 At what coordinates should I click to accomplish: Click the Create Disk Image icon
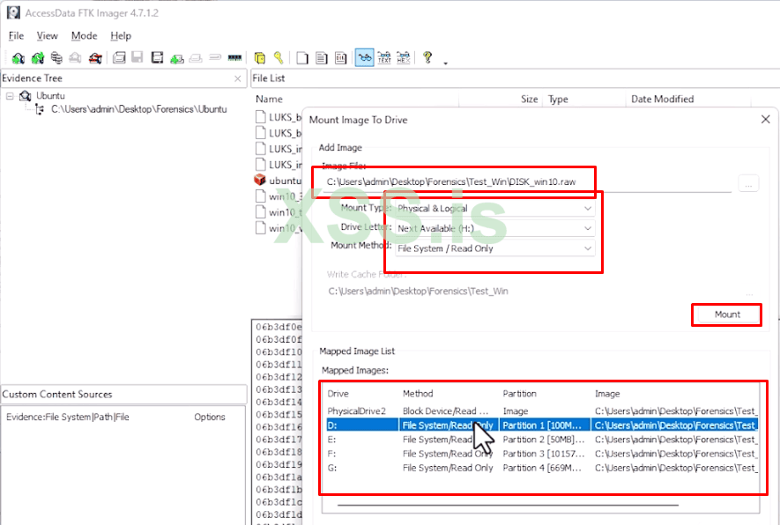point(119,58)
